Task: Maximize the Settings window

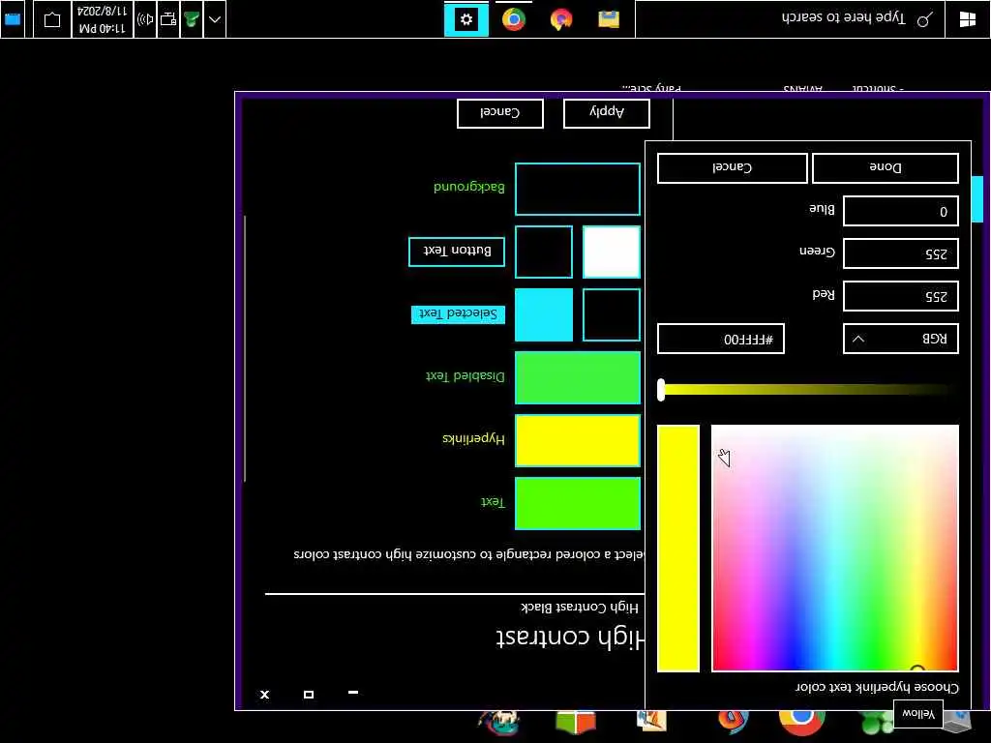Action: coord(309,695)
